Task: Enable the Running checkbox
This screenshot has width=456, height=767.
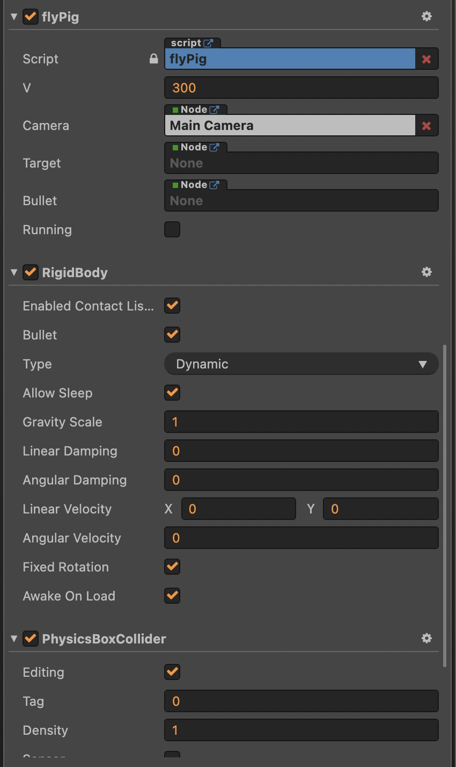Action: tap(172, 229)
